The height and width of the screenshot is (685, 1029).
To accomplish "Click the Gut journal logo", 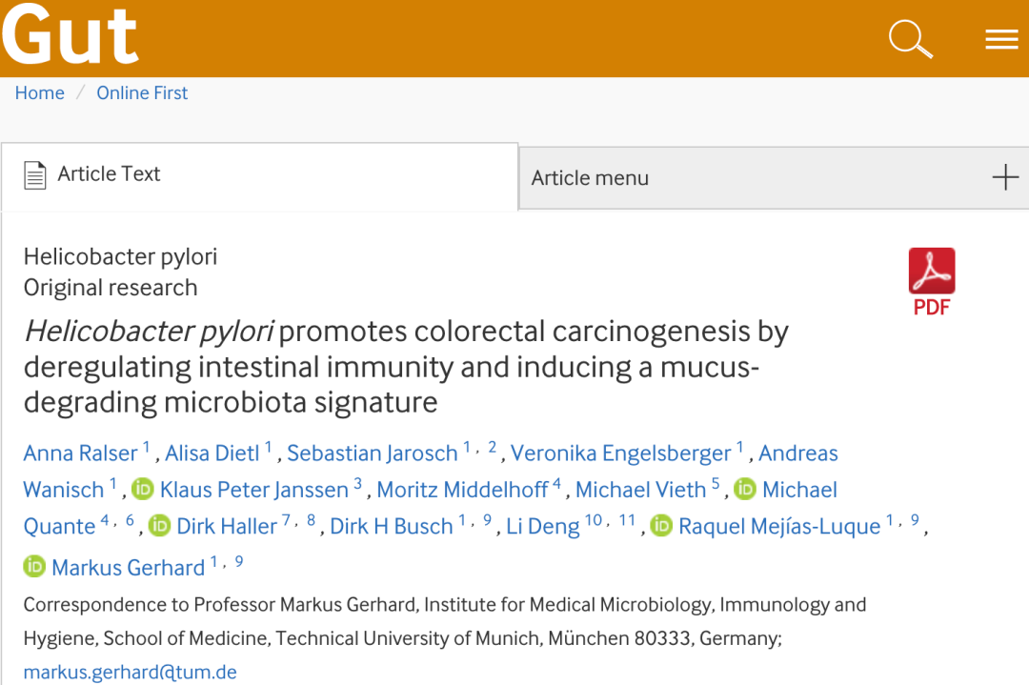I will pyautogui.click(x=71, y=36).
